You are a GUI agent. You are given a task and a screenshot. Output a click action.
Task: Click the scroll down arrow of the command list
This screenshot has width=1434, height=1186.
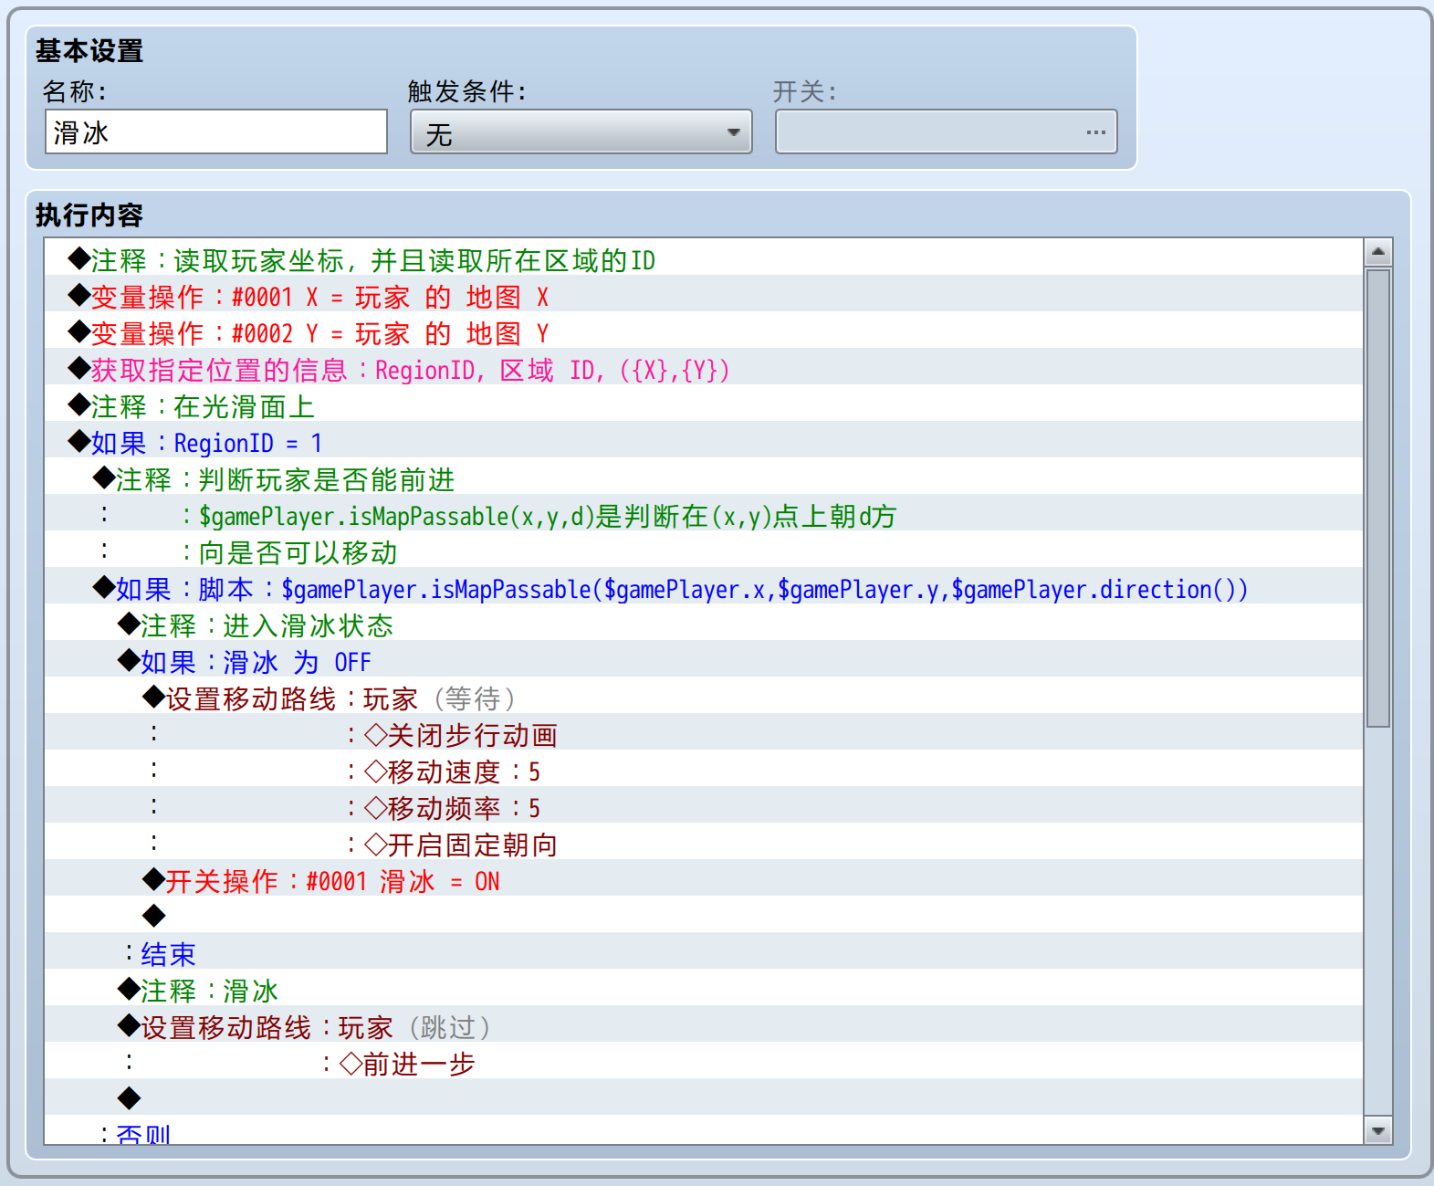click(x=1378, y=1131)
